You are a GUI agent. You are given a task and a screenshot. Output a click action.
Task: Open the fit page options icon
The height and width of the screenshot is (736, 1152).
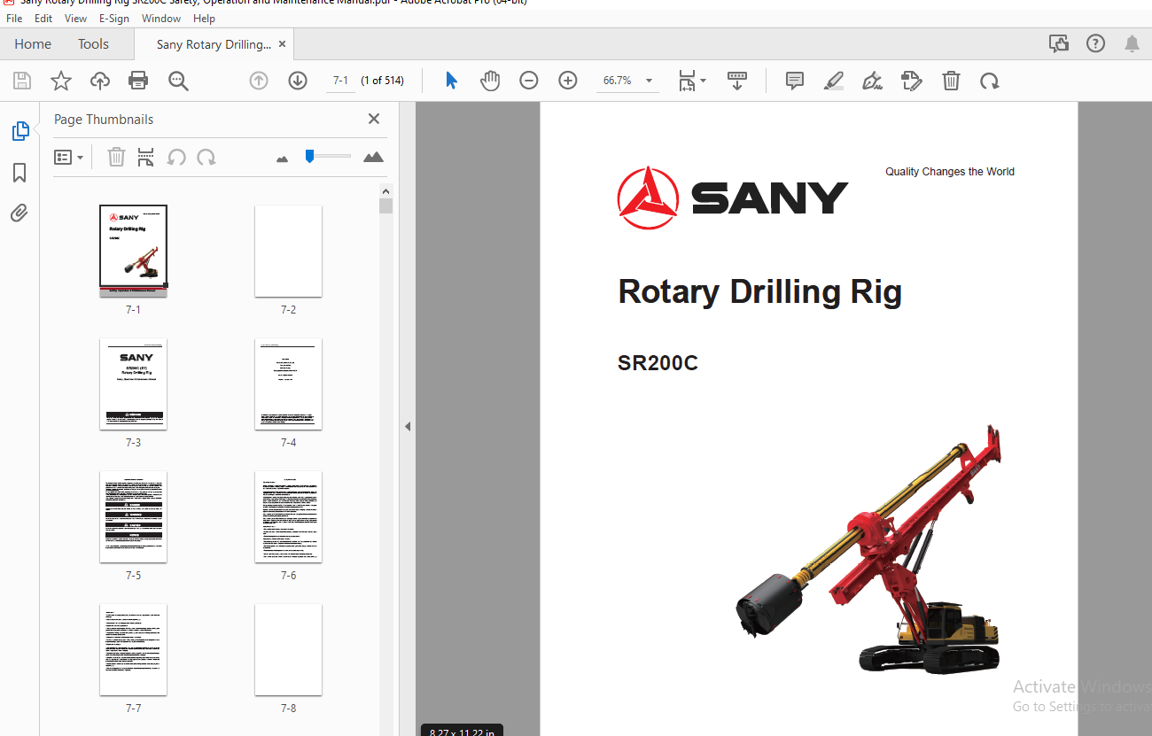[688, 81]
